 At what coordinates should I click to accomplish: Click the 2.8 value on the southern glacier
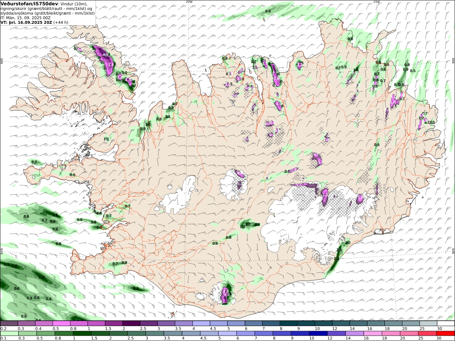226,291
